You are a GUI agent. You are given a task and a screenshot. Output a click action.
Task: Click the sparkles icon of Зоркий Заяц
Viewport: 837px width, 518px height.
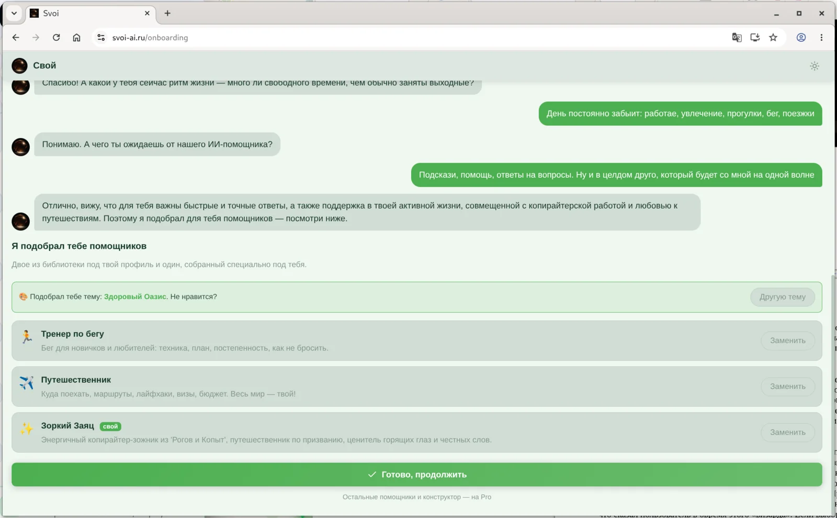click(x=27, y=429)
